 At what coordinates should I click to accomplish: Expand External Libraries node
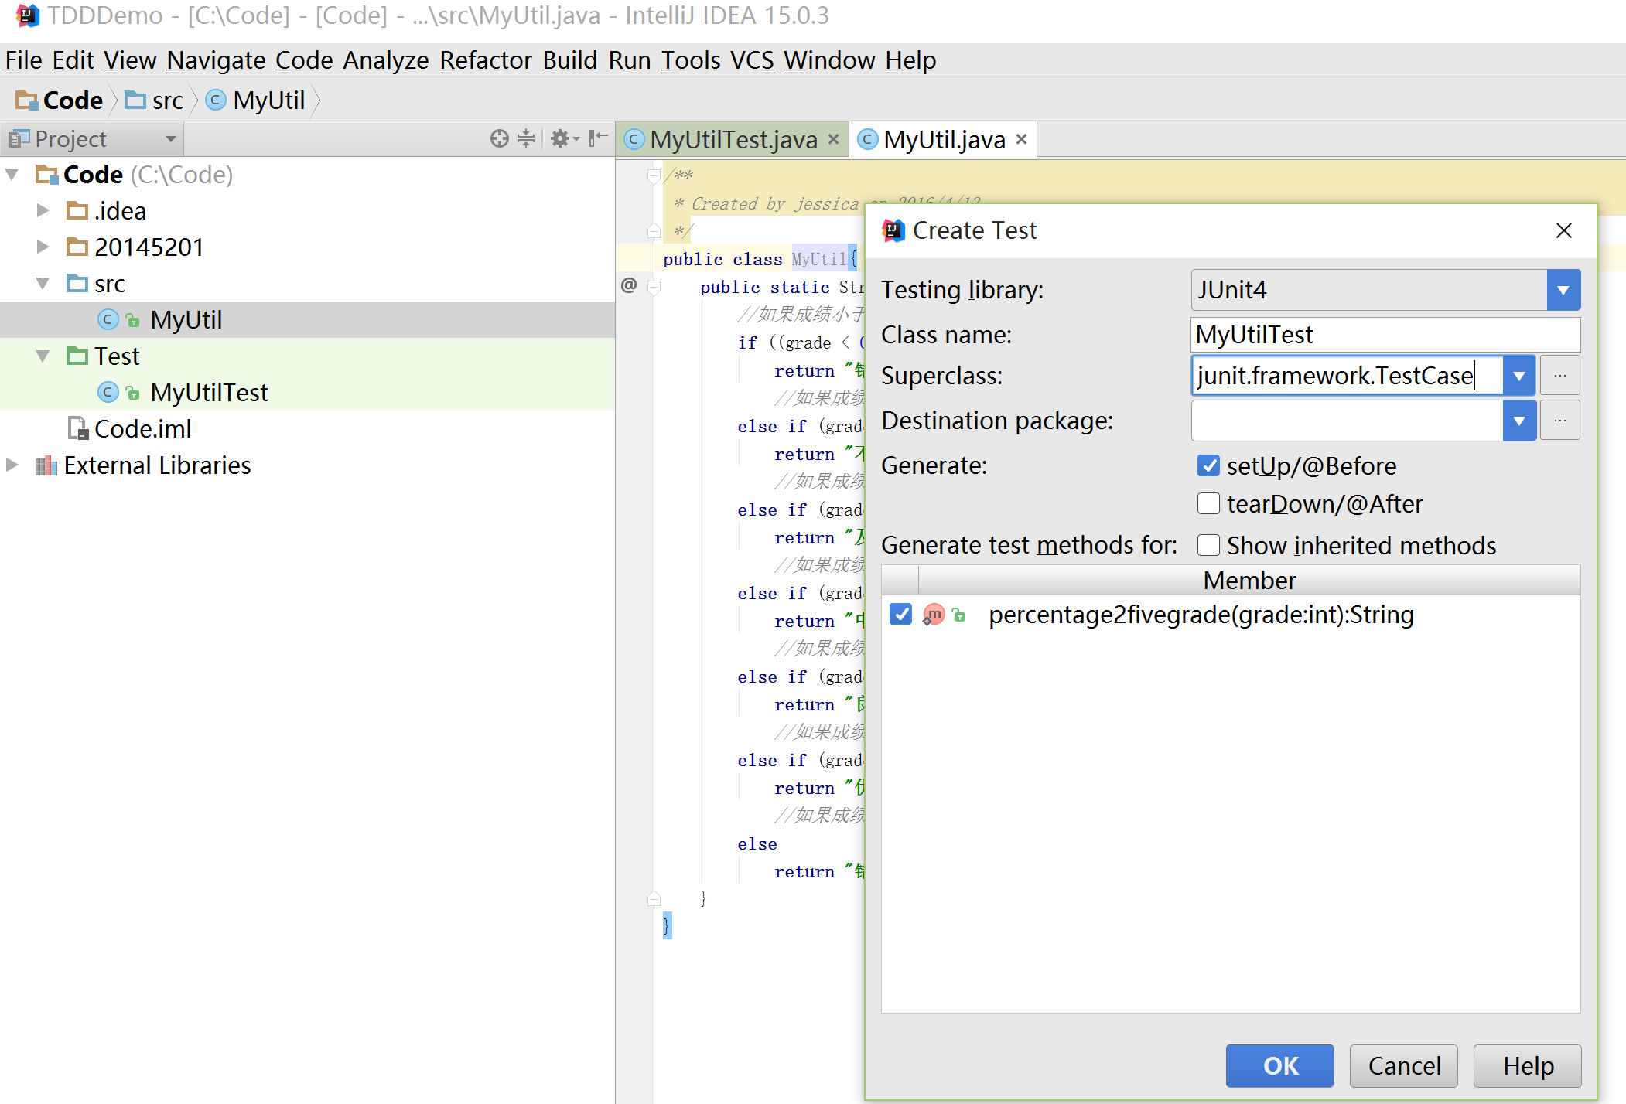[12, 465]
